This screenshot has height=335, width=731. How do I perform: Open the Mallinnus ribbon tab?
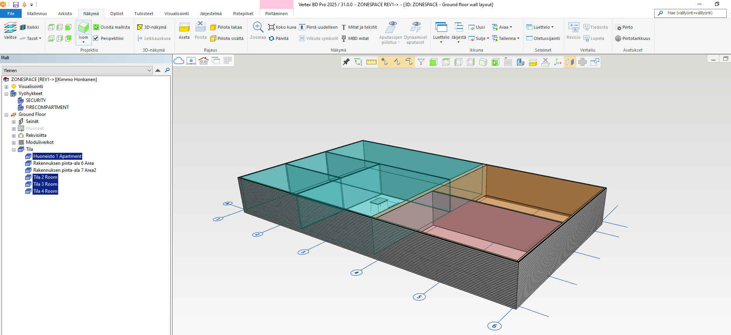coord(37,14)
